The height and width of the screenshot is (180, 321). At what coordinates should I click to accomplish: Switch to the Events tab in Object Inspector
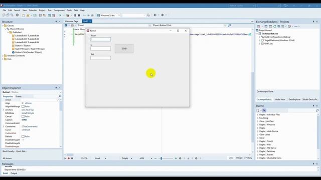tap(19, 96)
